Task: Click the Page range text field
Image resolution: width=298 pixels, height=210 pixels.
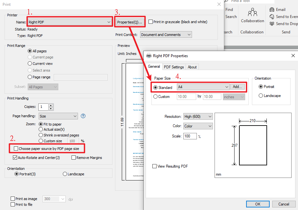Action: pos(81,77)
